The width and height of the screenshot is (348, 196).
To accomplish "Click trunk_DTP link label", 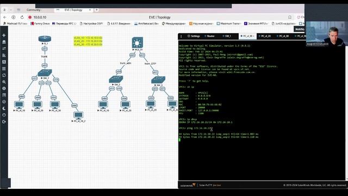I will [x=150, y=64].
